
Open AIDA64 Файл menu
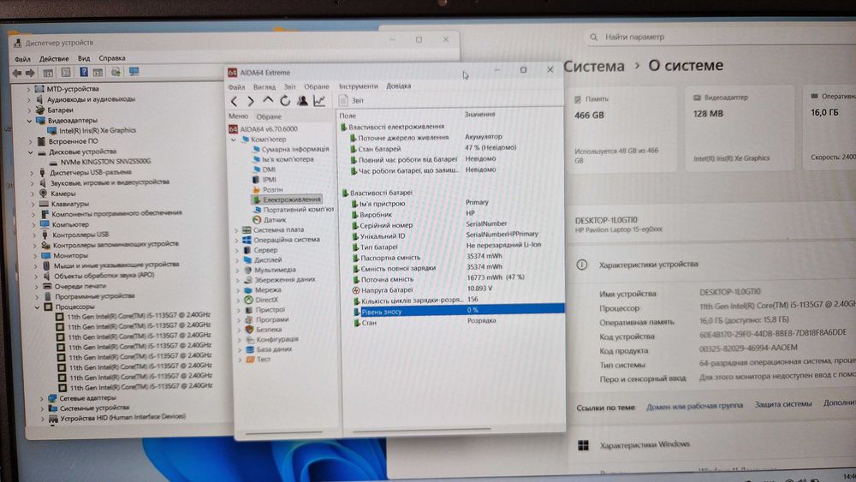click(x=236, y=86)
